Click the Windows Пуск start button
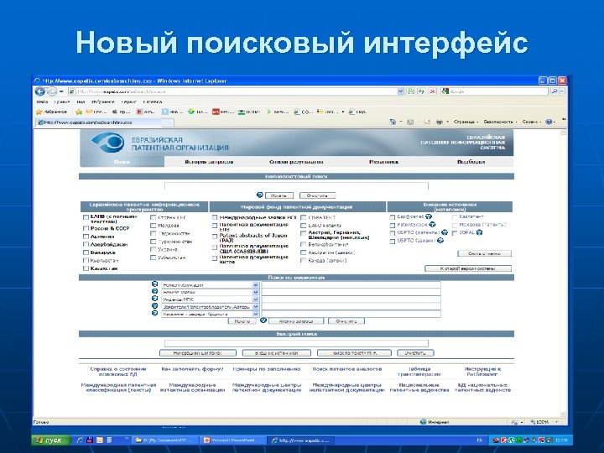 click(51, 440)
